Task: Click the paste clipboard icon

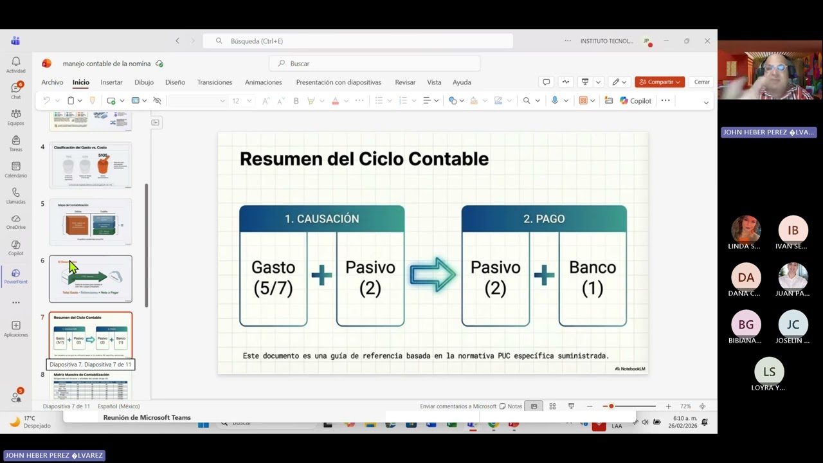Action: 71,101
